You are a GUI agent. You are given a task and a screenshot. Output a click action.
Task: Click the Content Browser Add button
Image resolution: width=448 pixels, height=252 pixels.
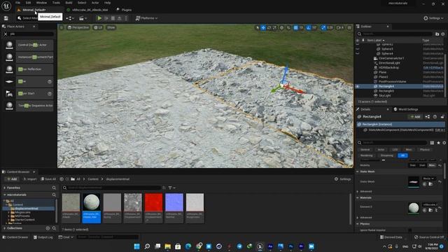click(12, 179)
